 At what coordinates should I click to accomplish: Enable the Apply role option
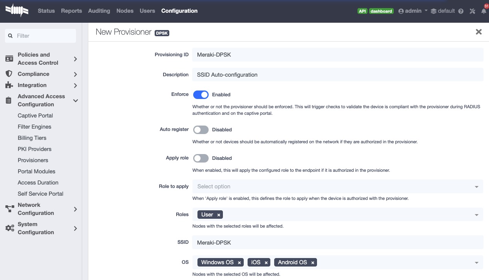coord(201,158)
